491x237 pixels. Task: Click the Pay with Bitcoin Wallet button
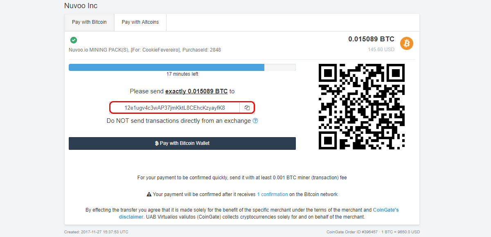click(x=182, y=143)
